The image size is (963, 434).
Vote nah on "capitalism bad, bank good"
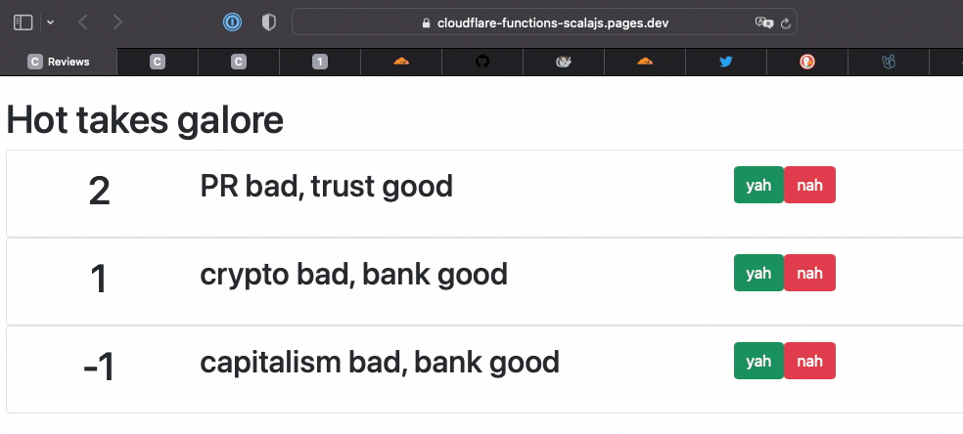(809, 361)
